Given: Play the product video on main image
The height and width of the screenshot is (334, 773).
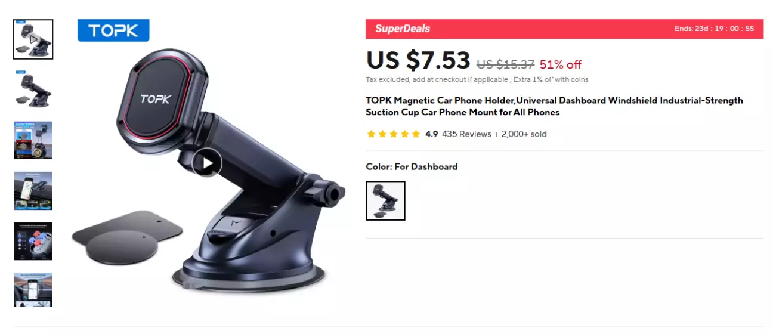Looking at the screenshot, I should 207,163.
